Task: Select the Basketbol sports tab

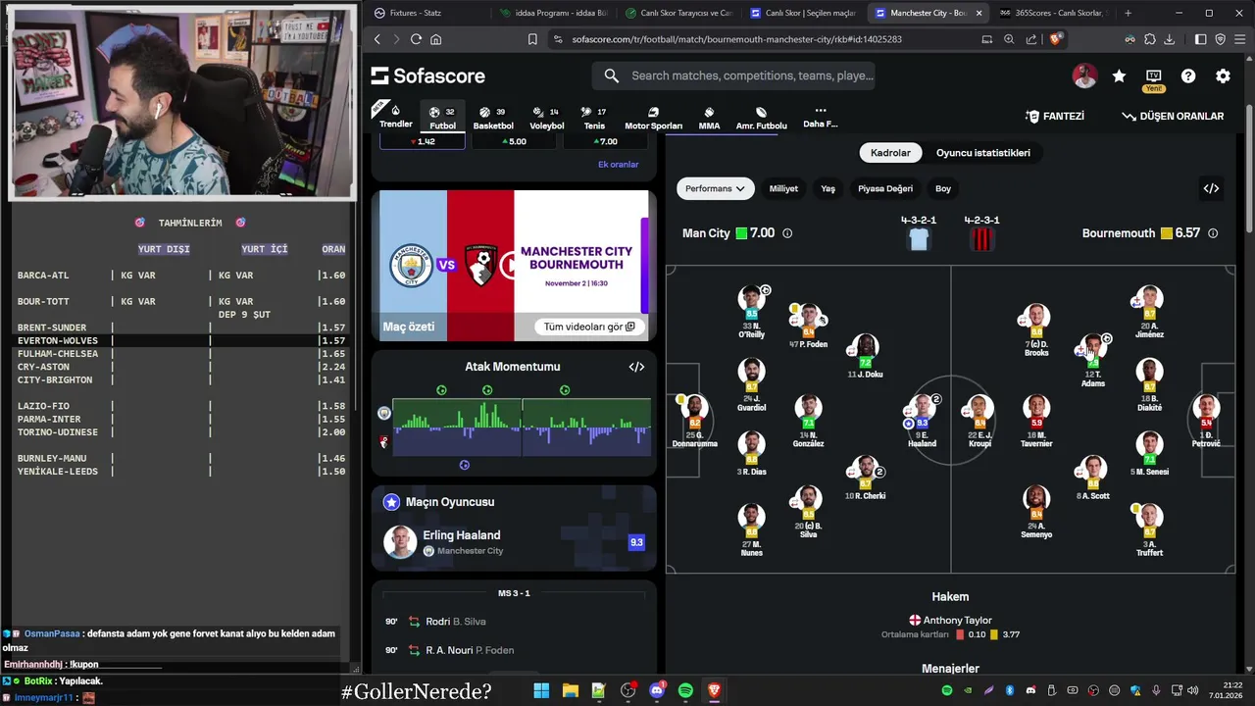Action: pos(493,118)
